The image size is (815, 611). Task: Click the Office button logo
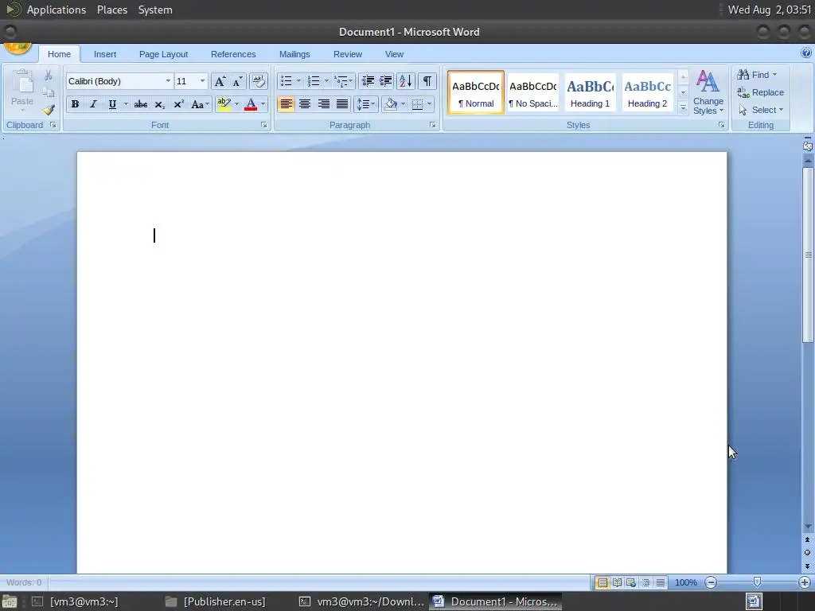point(18,49)
